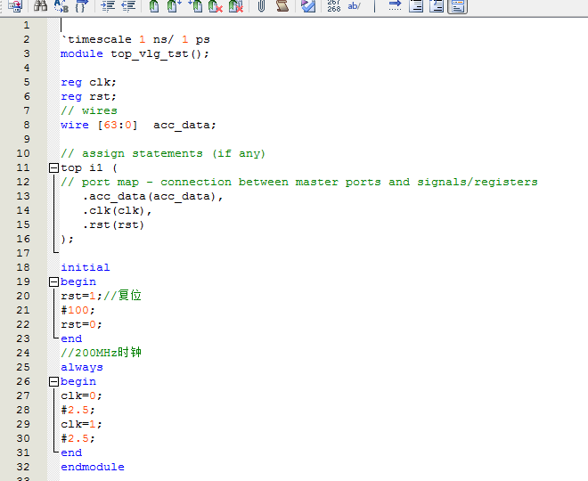
Task: Increase indent of selected code
Action: pyautogui.click(x=108, y=5)
